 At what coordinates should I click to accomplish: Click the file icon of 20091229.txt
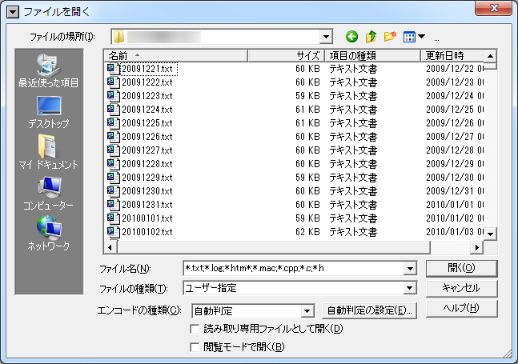114,178
